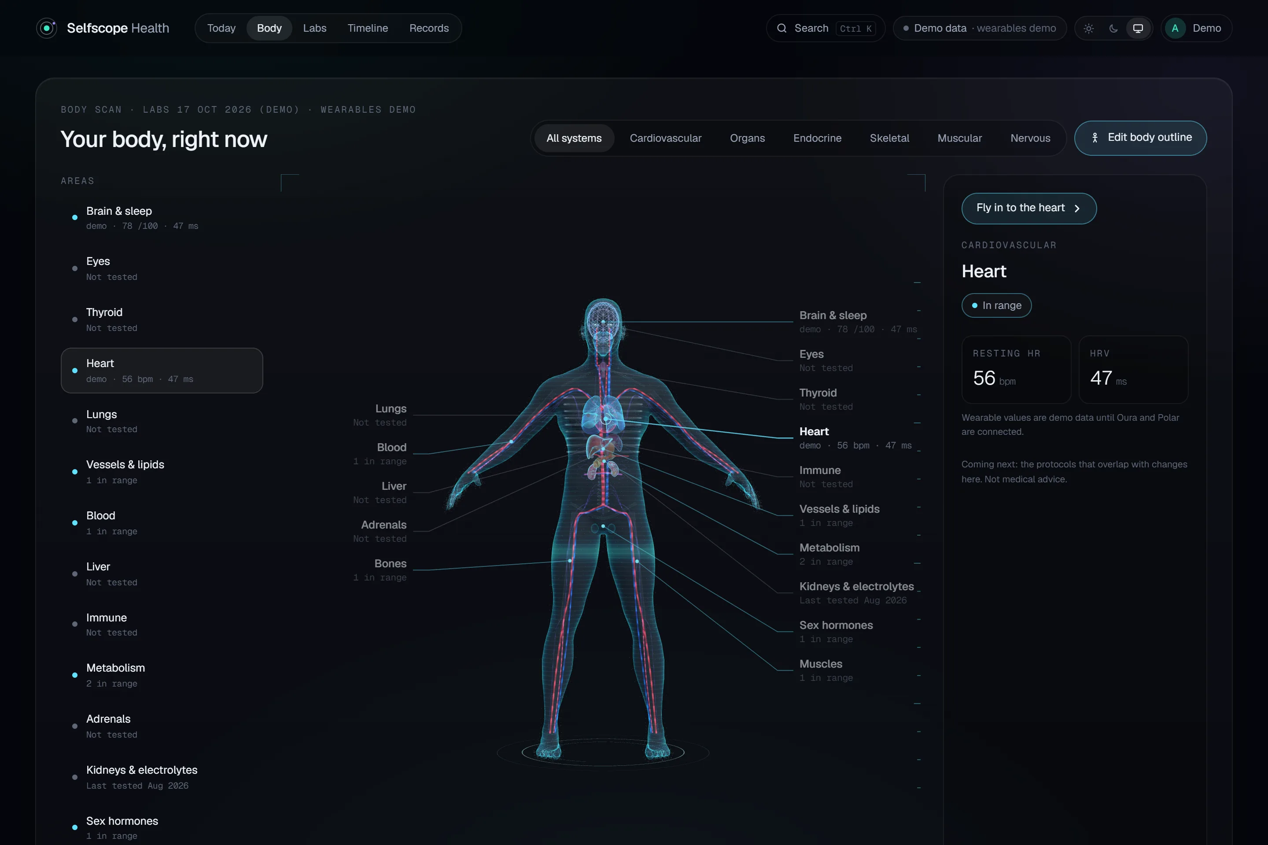Click the Edit body outline button
Screen dimensions: 1268x845
coord(1140,138)
